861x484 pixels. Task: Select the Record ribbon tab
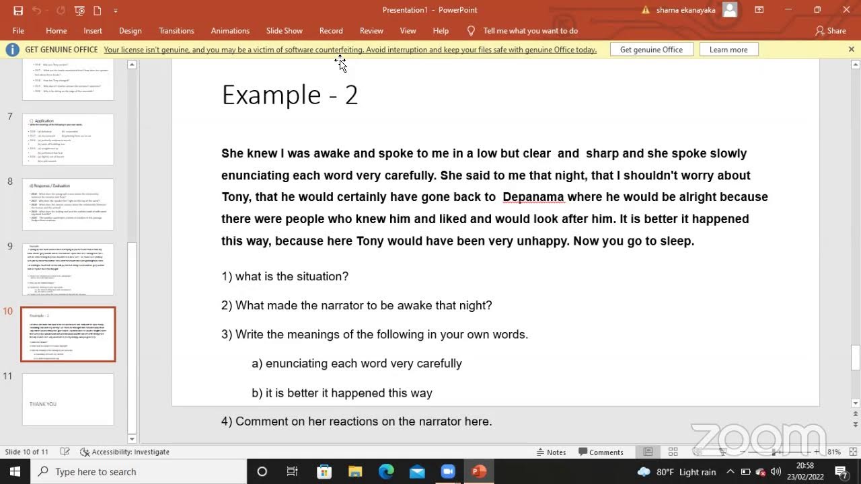(x=331, y=31)
